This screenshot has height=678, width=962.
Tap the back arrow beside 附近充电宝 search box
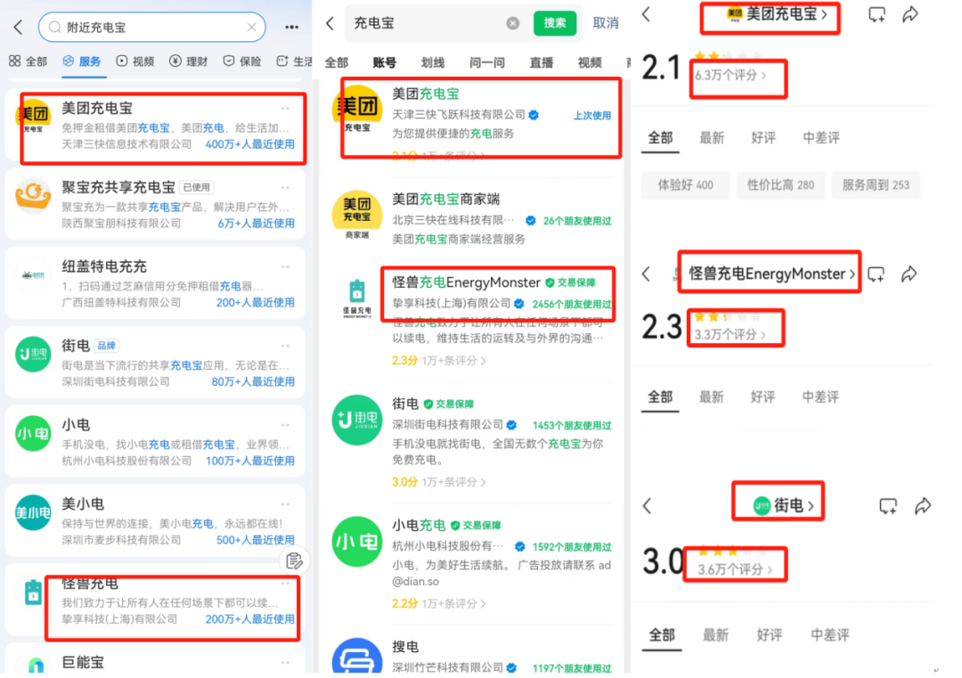(x=18, y=28)
